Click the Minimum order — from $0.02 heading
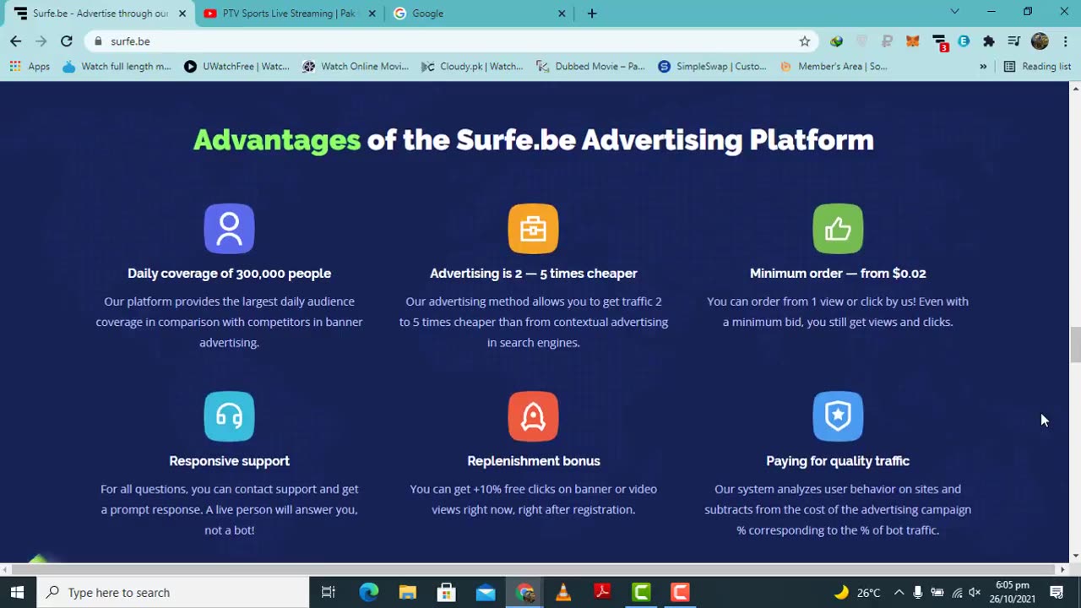1081x608 pixels. click(x=838, y=273)
